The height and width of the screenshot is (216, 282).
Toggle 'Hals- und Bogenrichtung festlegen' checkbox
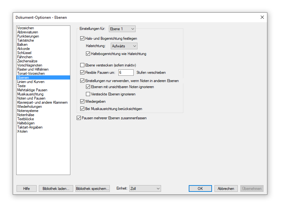tap(82, 38)
